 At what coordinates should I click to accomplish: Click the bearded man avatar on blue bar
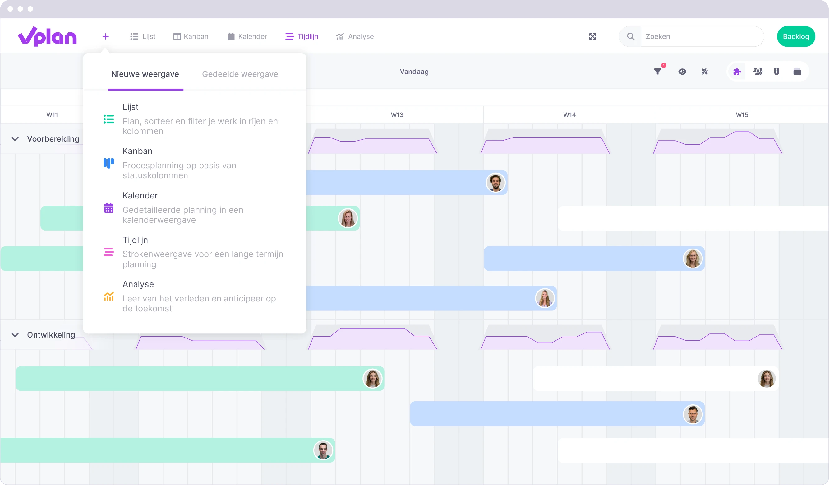point(495,183)
